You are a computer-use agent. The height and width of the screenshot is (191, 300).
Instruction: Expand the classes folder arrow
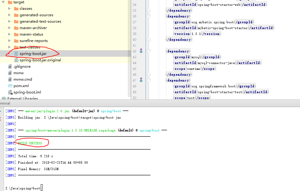point(9,8)
